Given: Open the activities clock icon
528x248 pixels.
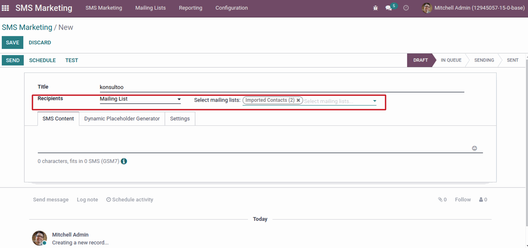Looking at the screenshot, I should (406, 8).
